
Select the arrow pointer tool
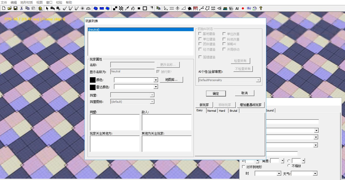[47, 8]
